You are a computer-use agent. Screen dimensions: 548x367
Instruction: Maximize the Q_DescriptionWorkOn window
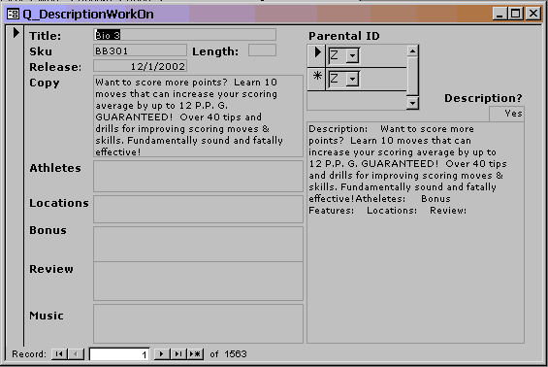pyautogui.click(x=516, y=14)
